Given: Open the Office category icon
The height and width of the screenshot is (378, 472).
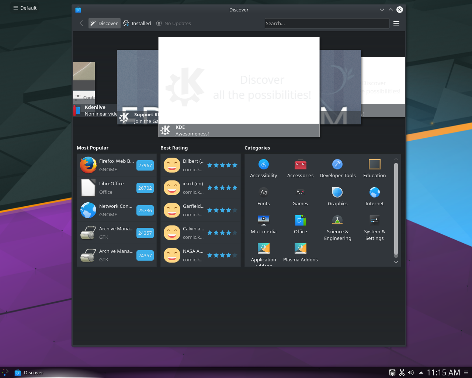Looking at the screenshot, I should 300,220.
